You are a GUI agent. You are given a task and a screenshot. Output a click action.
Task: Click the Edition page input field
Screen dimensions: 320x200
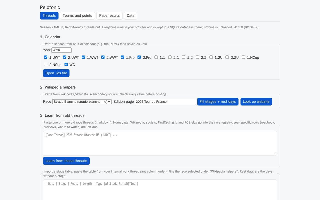pos(165,101)
